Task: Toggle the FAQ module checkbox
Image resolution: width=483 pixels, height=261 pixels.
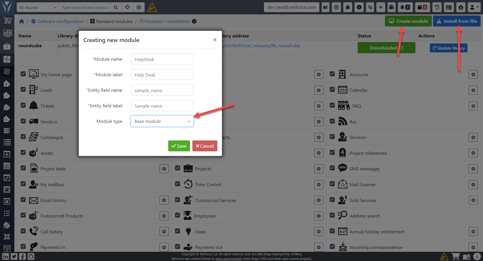Action: 332,105
